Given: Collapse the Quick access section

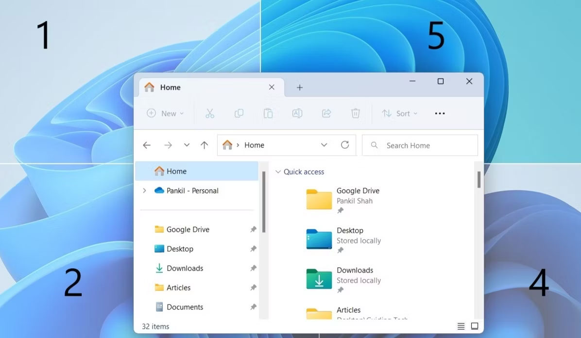Looking at the screenshot, I should pos(278,172).
